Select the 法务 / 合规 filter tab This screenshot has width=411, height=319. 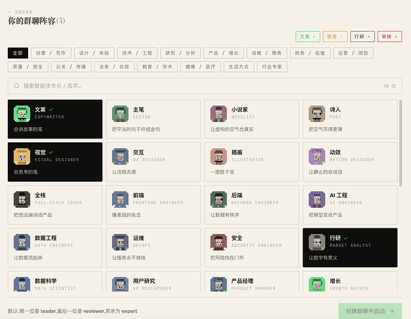point(114,67)
